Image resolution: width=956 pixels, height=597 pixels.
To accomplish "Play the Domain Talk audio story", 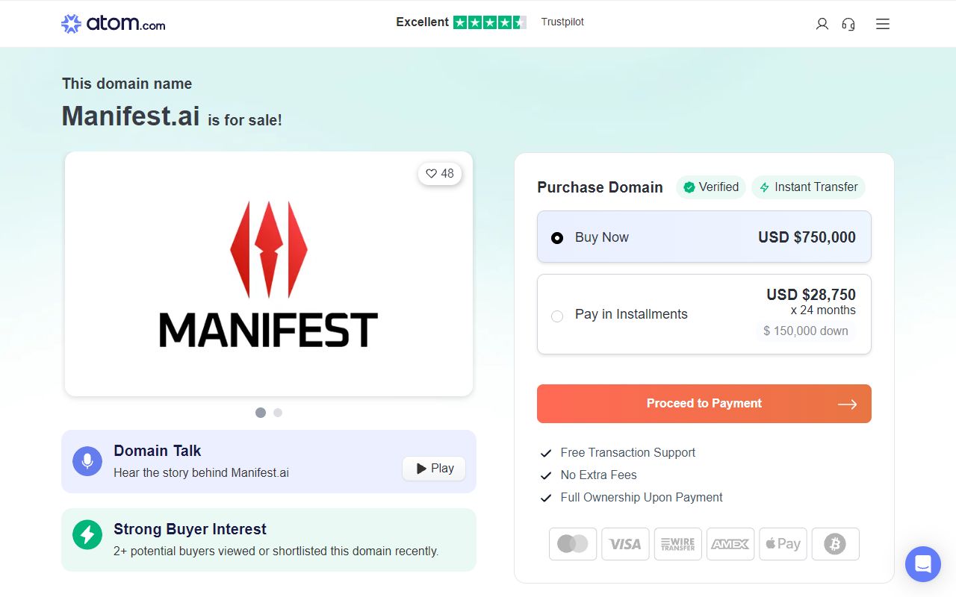I will 433,468.
